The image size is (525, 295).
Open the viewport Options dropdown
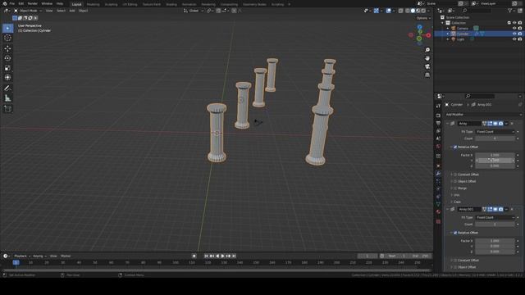click(x=423, y=18)
